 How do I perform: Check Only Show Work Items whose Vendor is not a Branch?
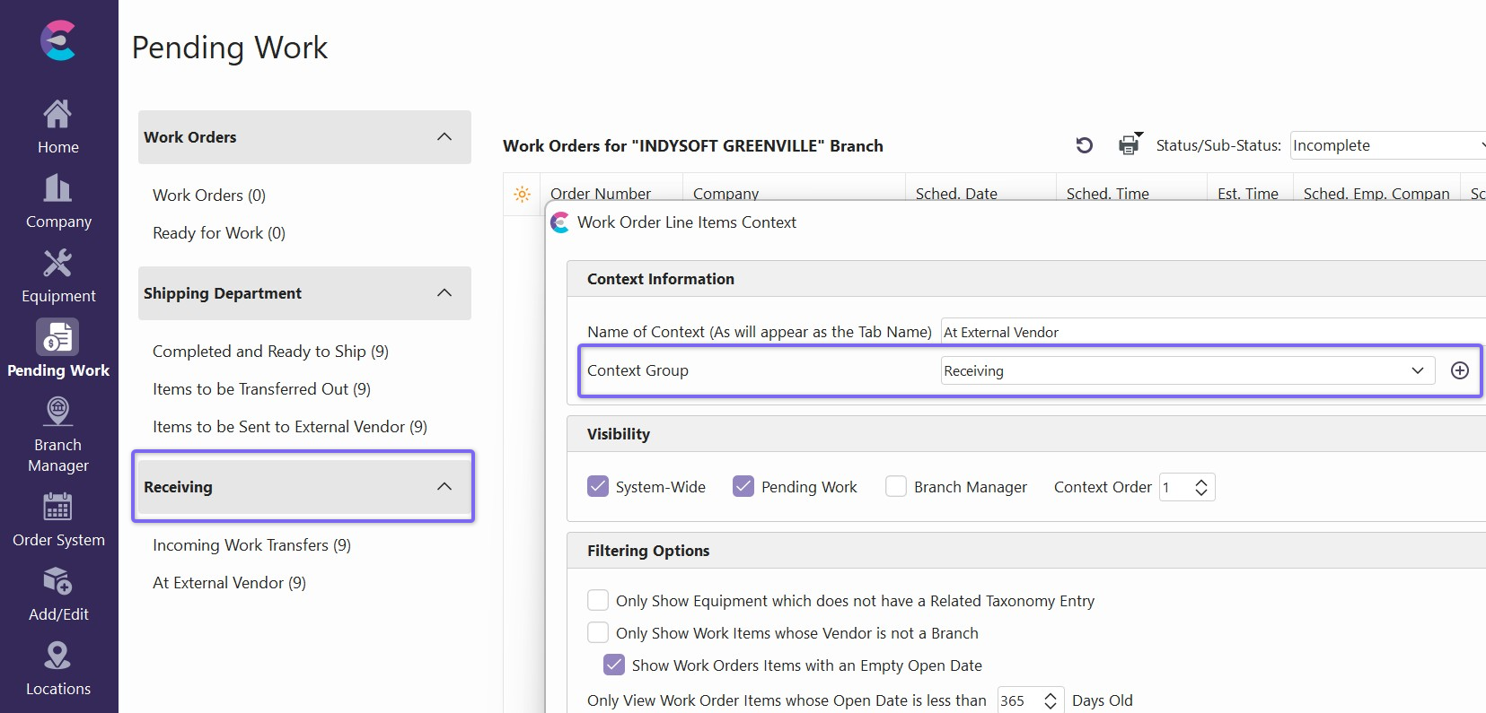[x=598, y=632]
